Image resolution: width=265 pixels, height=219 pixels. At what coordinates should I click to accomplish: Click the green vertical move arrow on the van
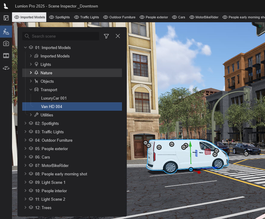point(190,150)
